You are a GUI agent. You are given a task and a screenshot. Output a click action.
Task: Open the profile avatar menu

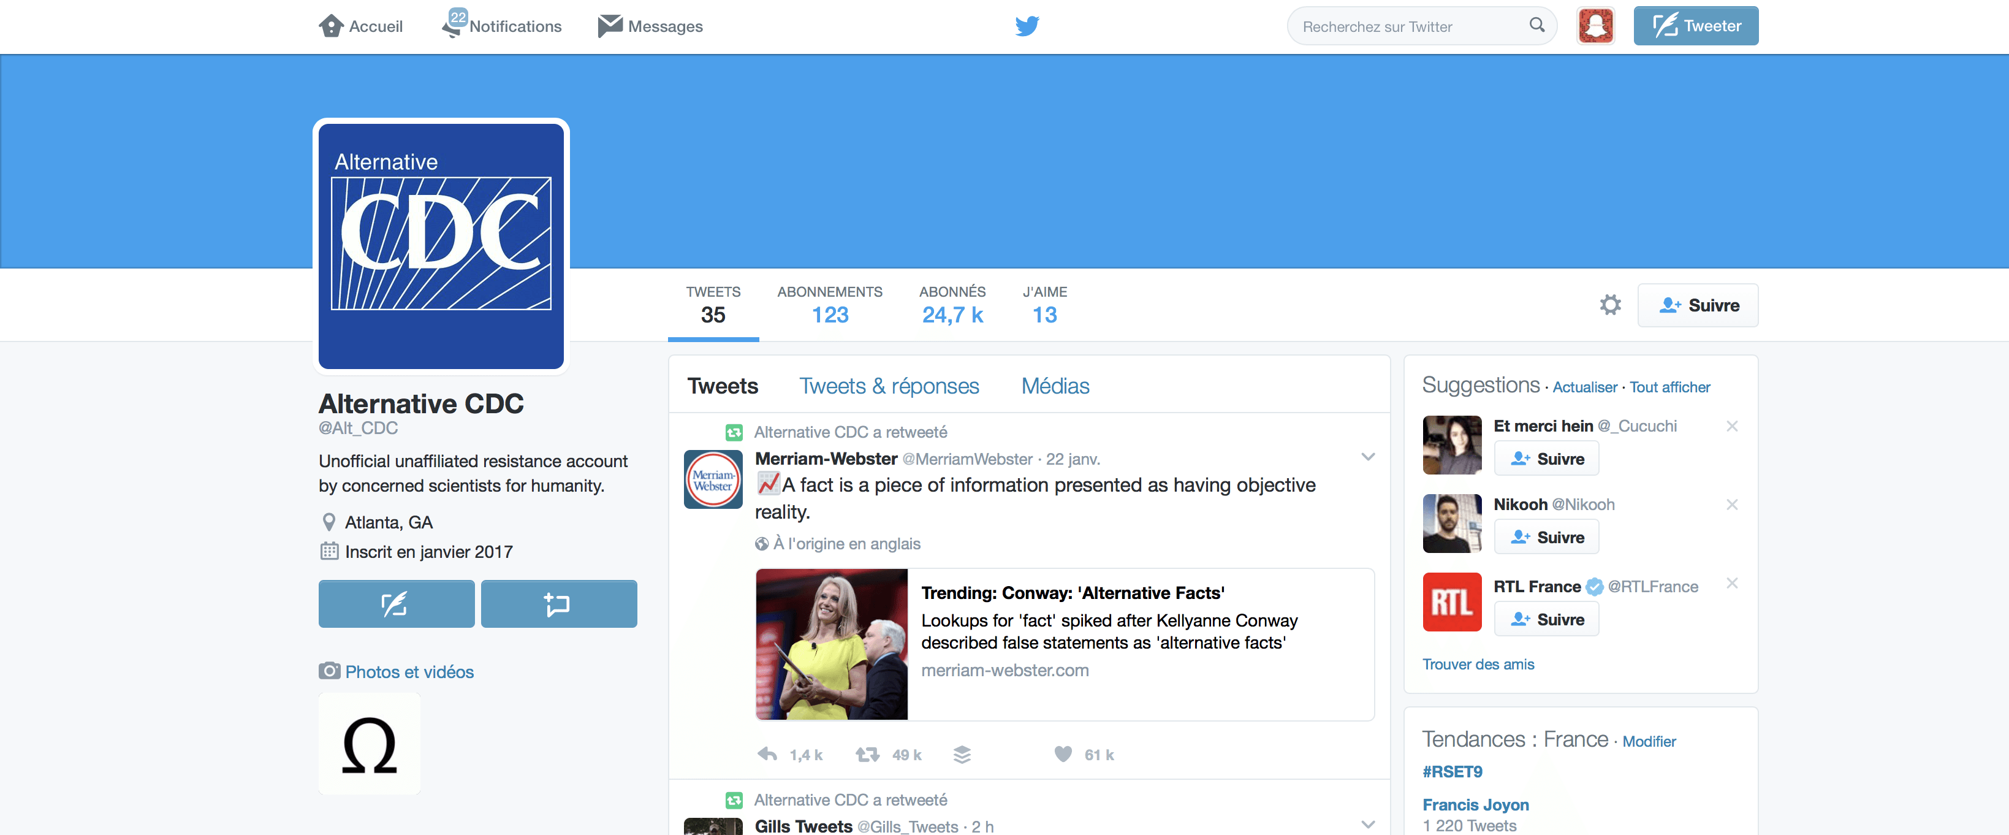(1596, 26)
